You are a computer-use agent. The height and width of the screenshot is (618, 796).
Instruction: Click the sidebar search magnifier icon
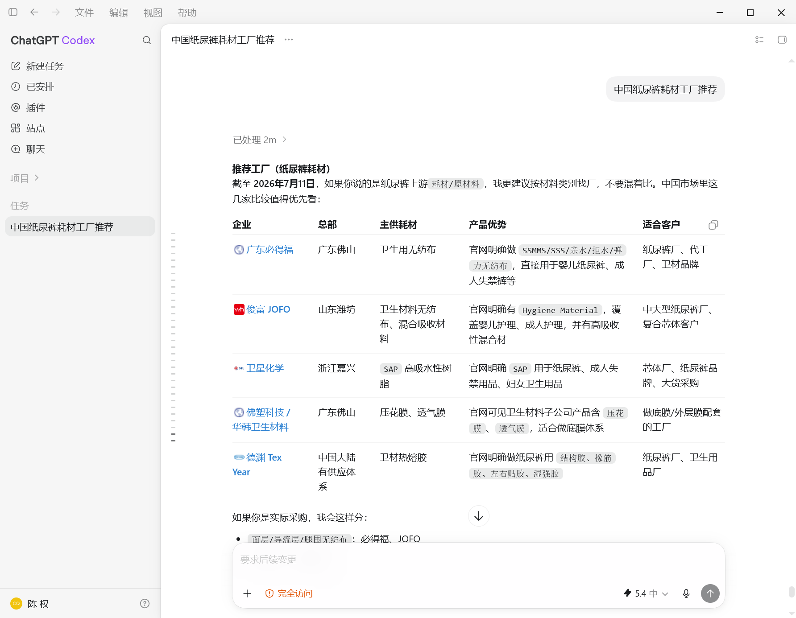pos(147,41)
